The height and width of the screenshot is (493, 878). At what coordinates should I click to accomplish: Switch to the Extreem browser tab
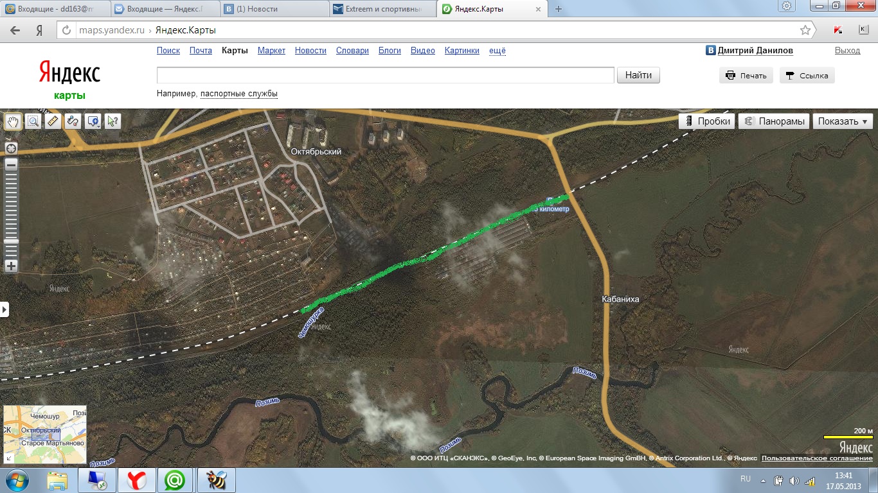click(x=382, y=9)
